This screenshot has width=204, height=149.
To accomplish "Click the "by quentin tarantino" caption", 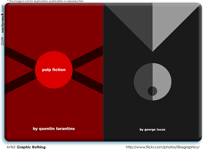I will [54, 129].
